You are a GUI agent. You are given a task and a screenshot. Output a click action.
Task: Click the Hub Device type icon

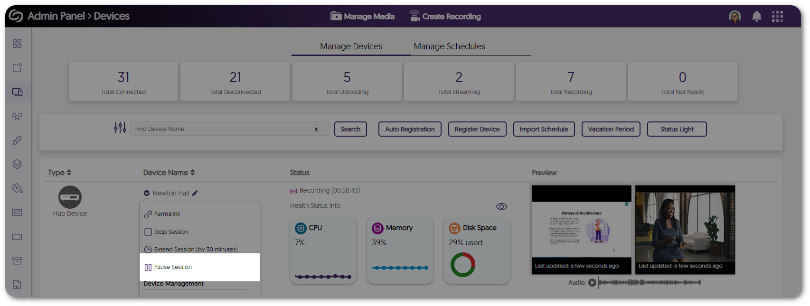(70, 197)
